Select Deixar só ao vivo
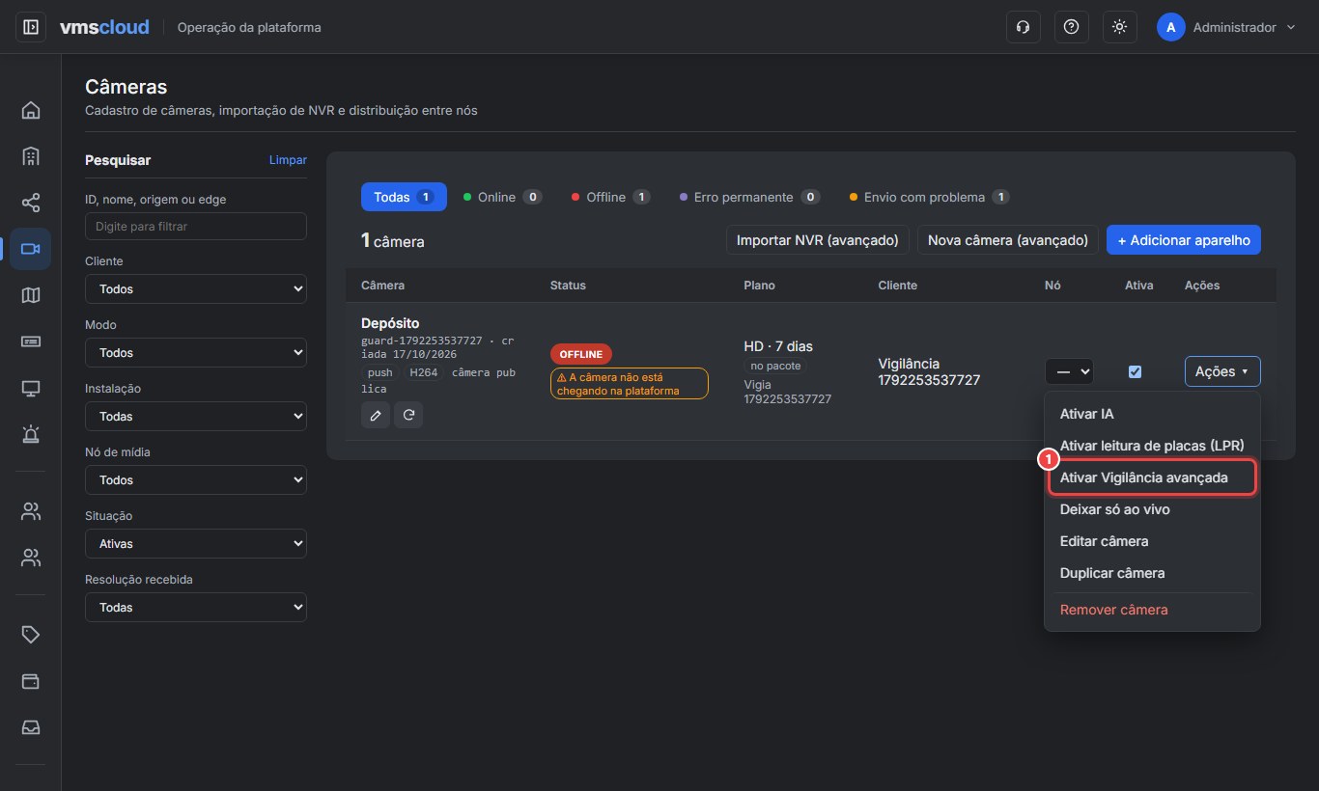Screen dimensions: 1319x791 [1152, 509]
